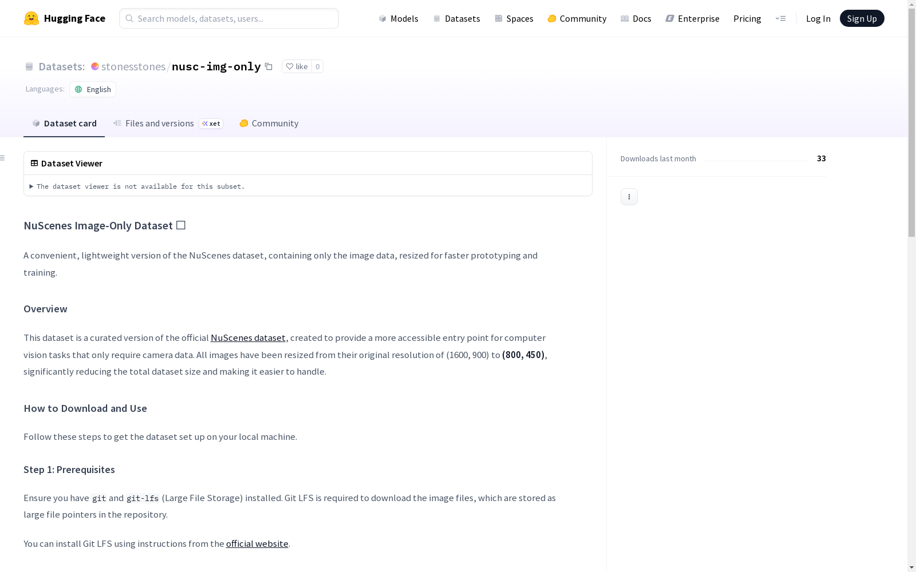Open the Git LFS official website link
Viewport: 916px width, 572px height.
click(x=257, y=543)
